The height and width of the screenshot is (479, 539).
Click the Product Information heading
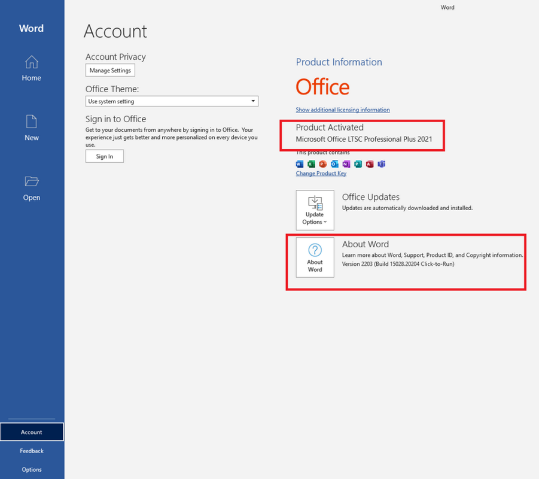(339, 62)
